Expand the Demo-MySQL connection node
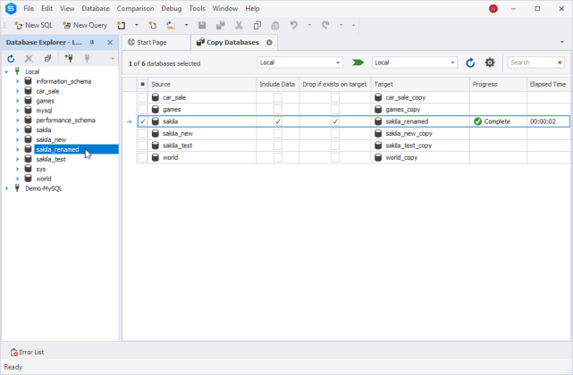The image size is (573, 375). point(6,188)
